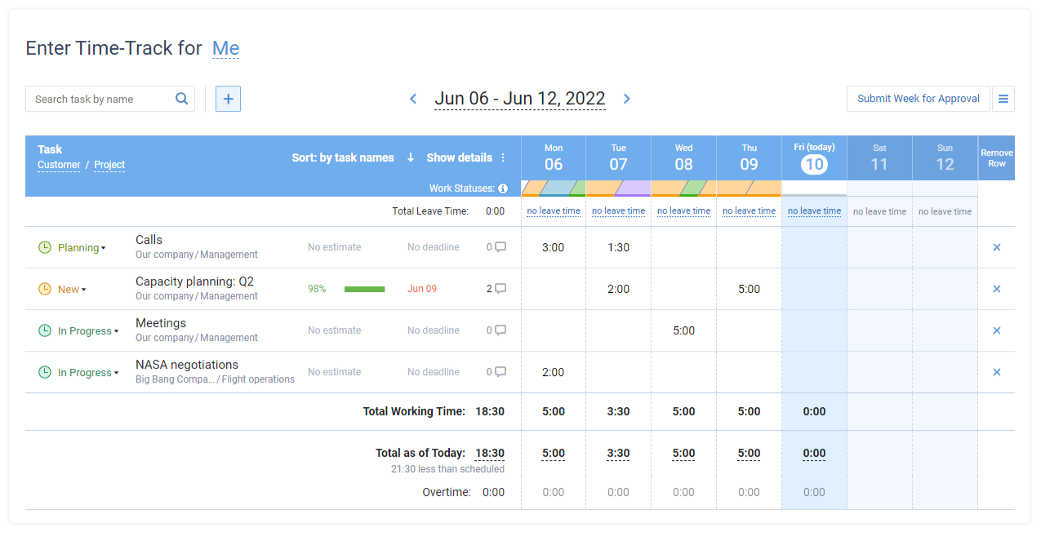Click the add task plus icon

tap(227, 98)
